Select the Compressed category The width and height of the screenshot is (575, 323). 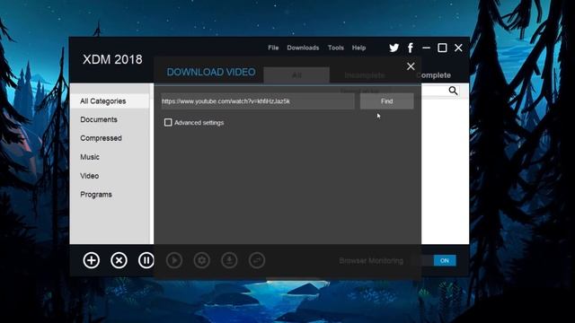(101, 138)
